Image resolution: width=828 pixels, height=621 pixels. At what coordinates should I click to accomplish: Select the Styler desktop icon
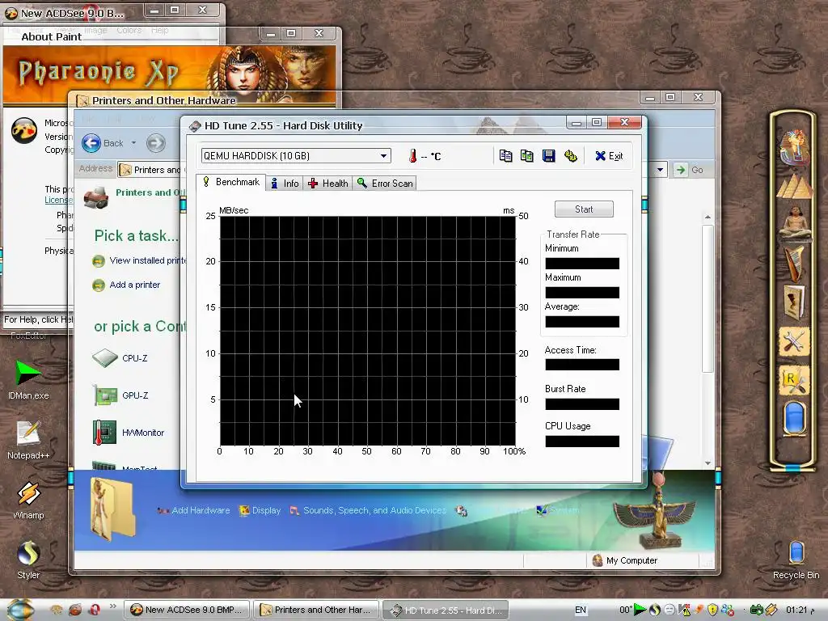click(x=28, y=560)
